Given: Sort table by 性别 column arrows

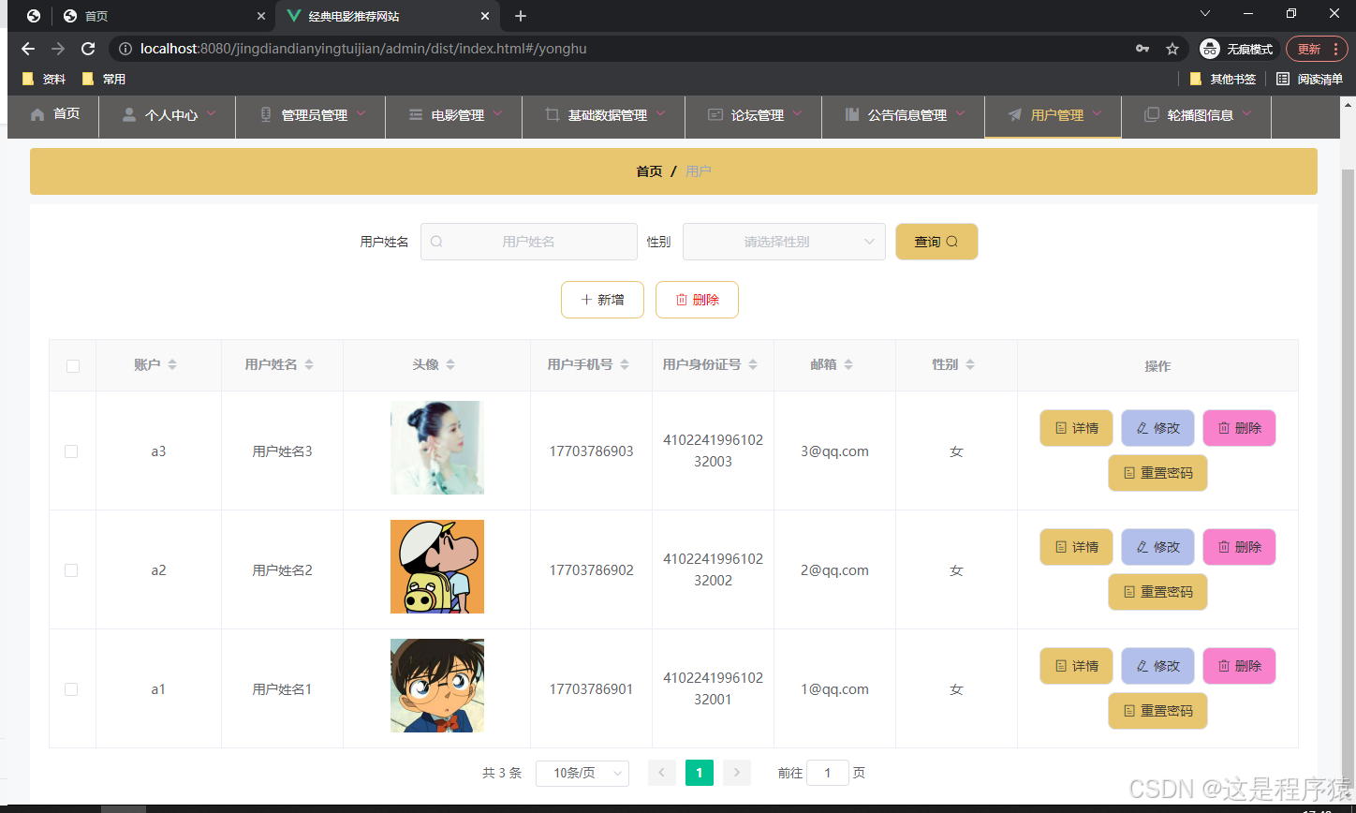Looking at the screenshot, I should coord(970,364).
